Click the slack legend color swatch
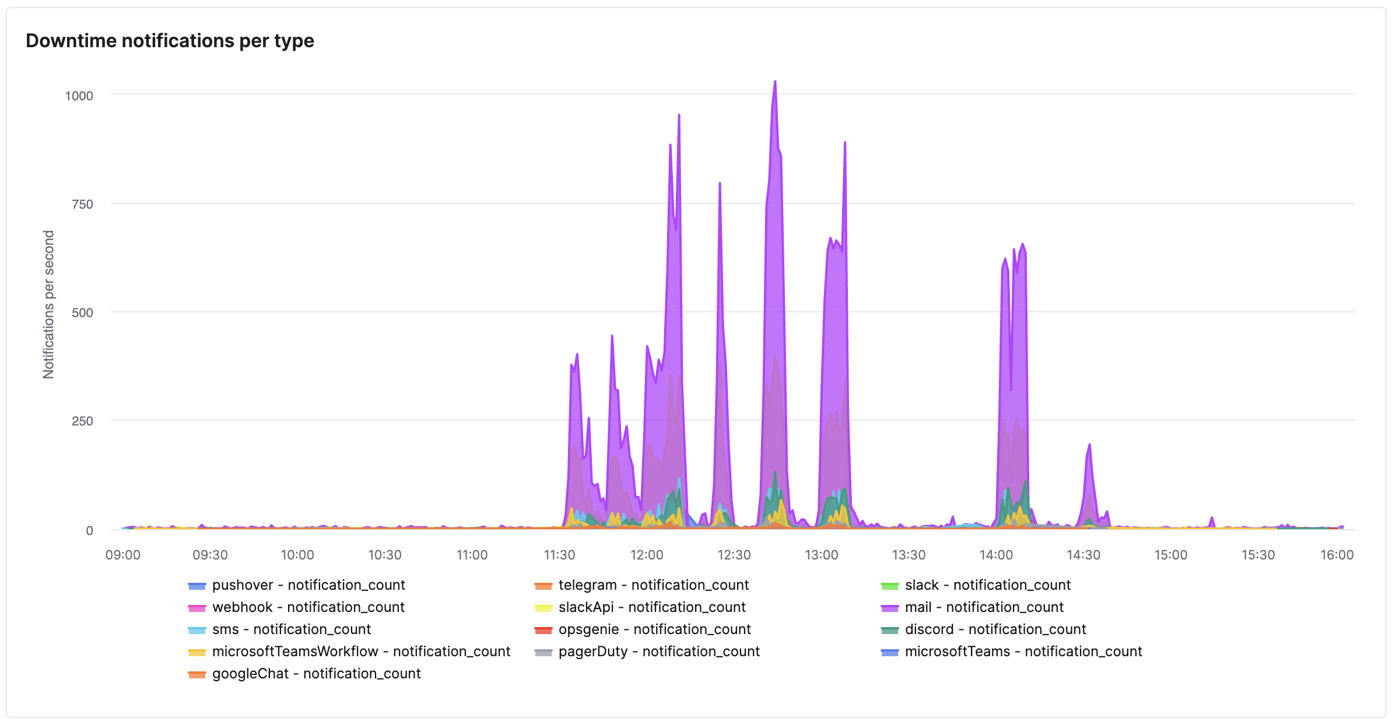The height and width of the screenshot is (725, 1396). (890, 586)
